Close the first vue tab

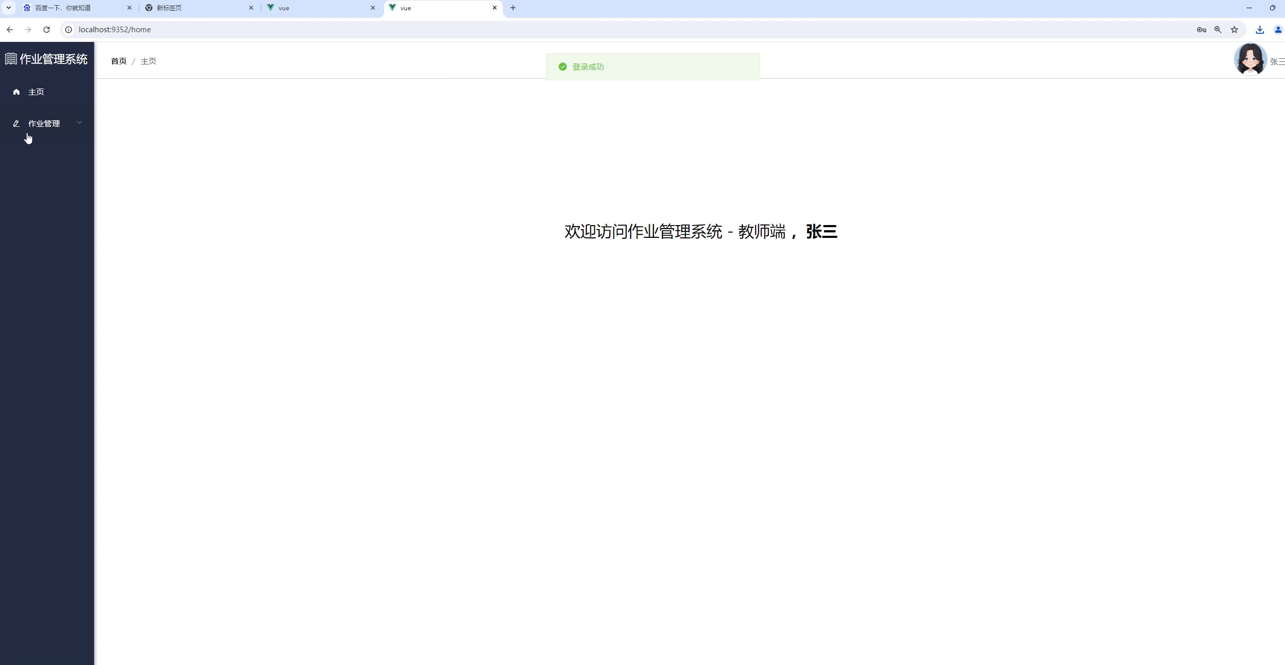[373, 8]
